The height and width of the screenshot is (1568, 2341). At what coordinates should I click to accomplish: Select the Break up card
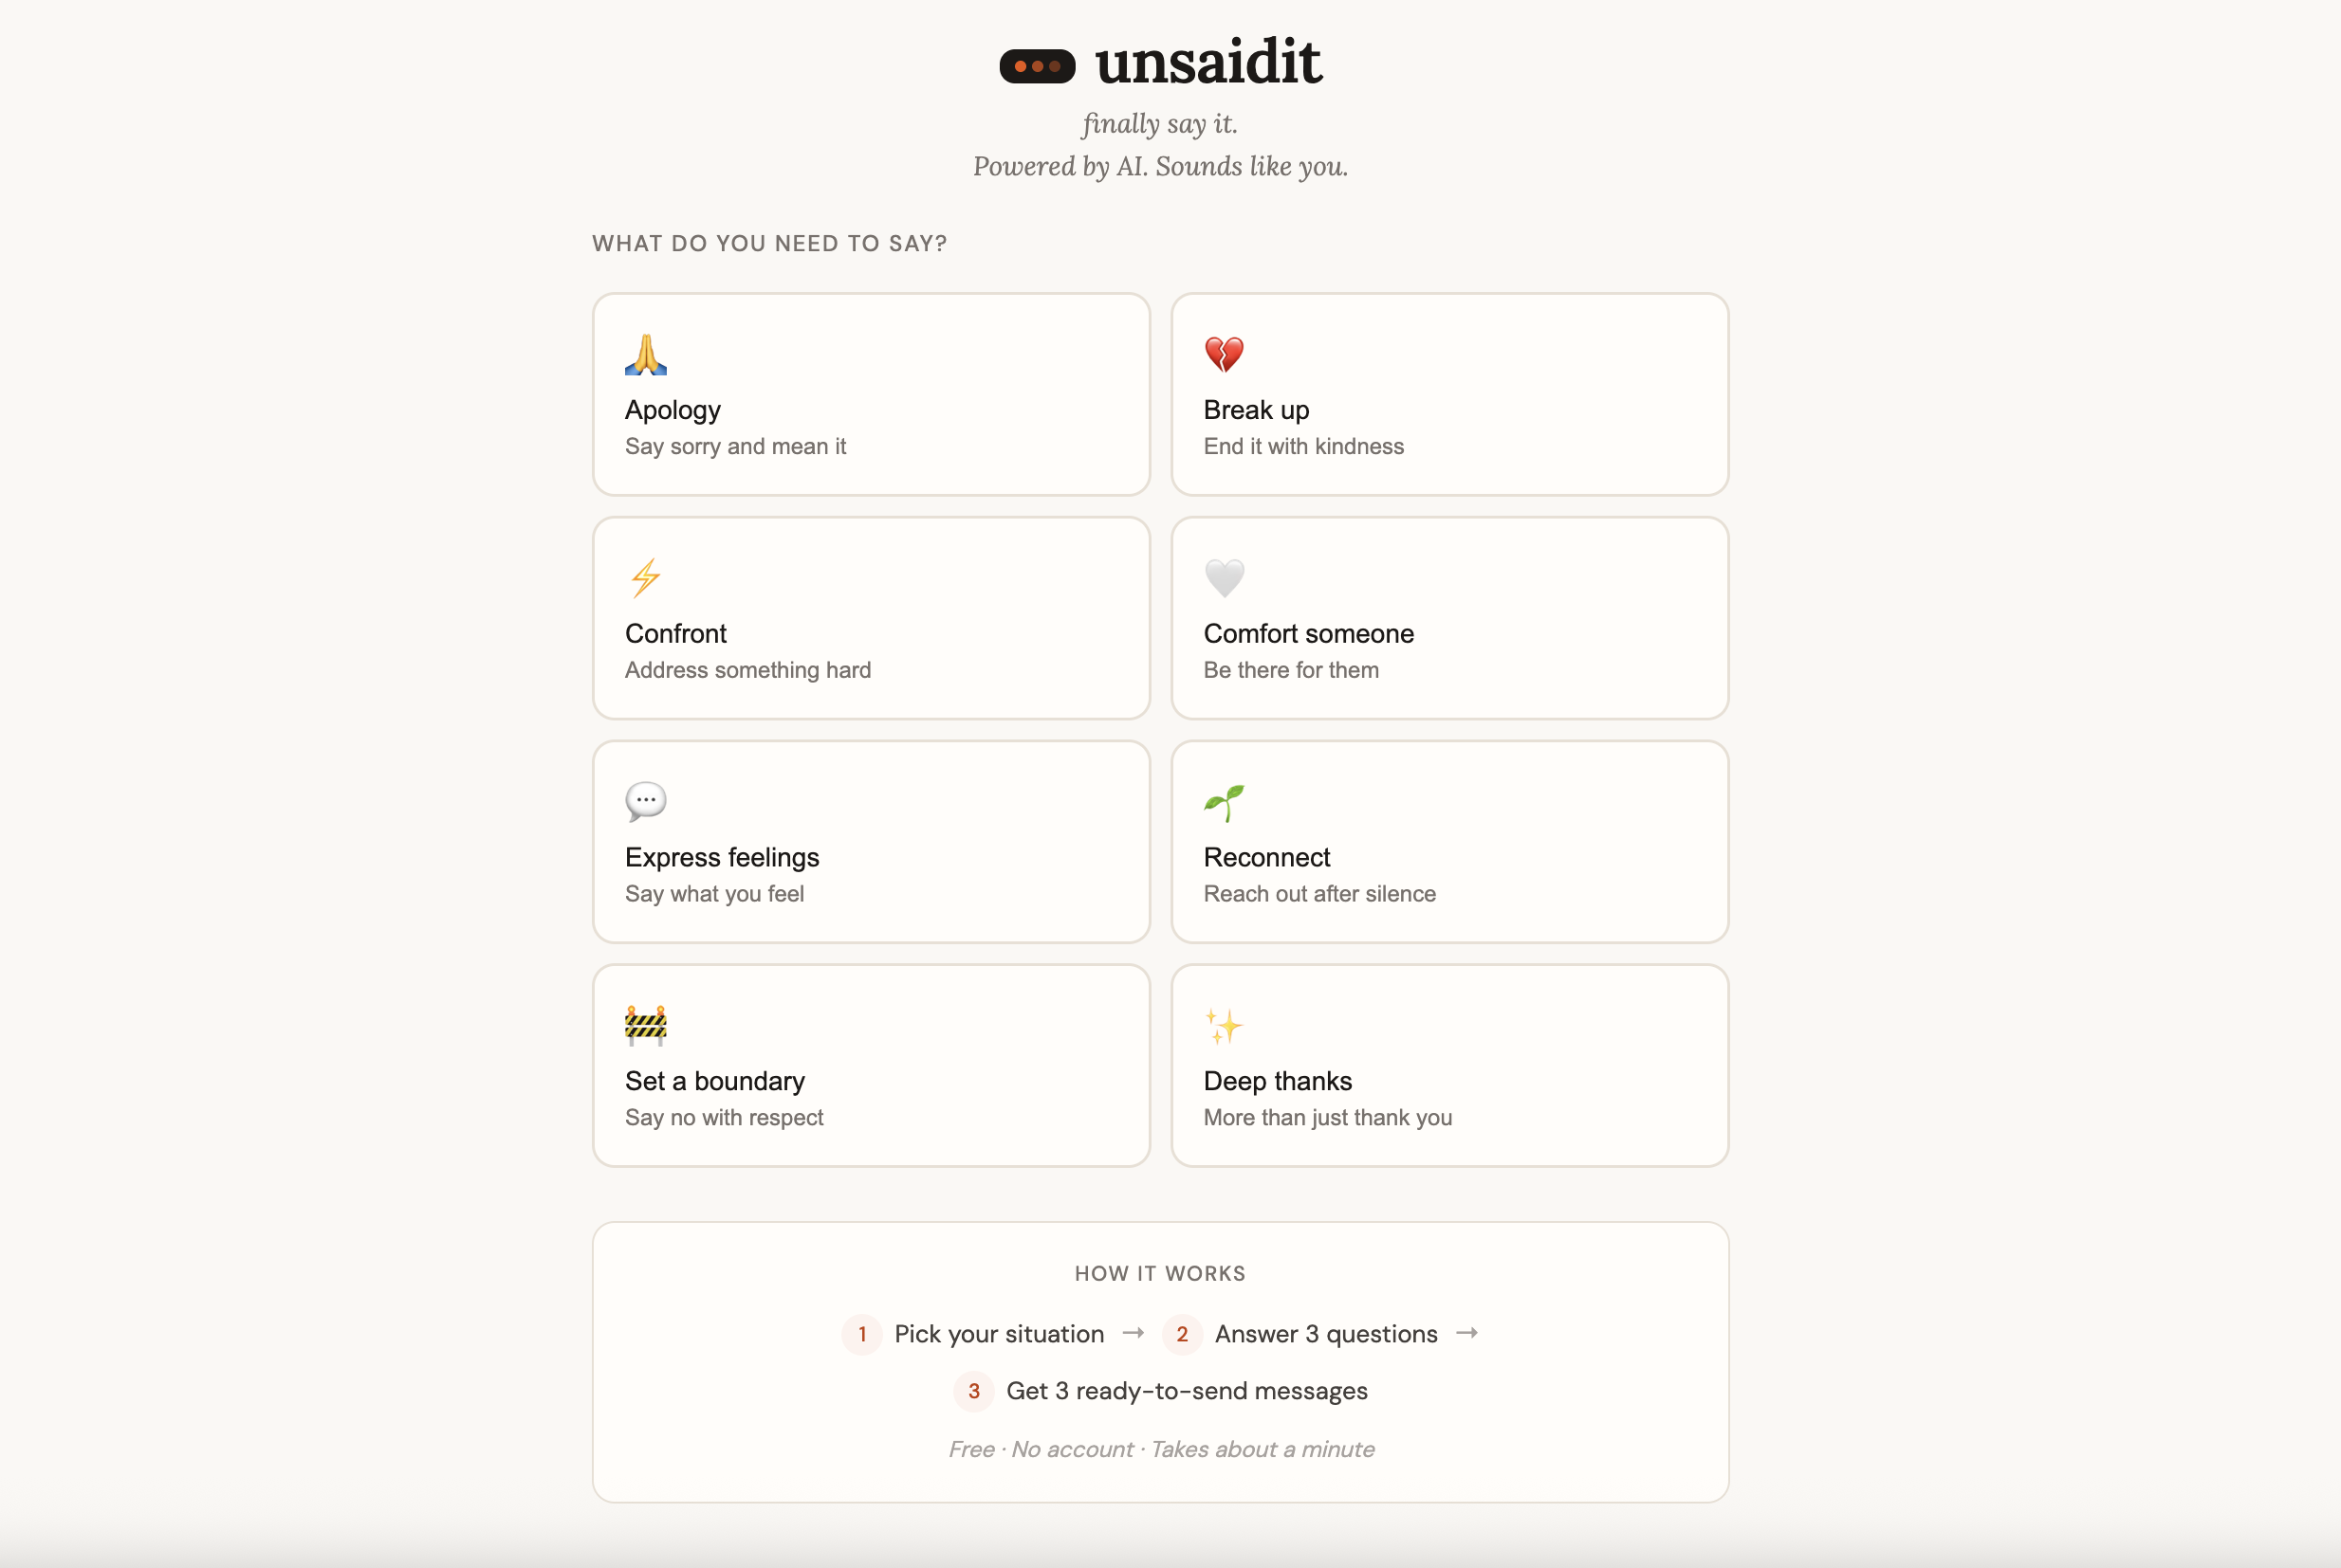1448,394
